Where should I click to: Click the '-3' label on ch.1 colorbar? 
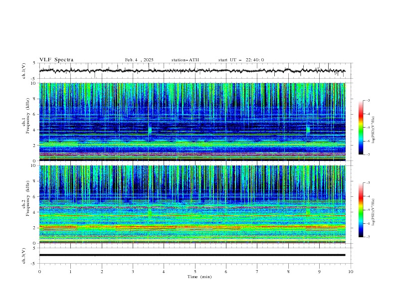tap(368, 100)
